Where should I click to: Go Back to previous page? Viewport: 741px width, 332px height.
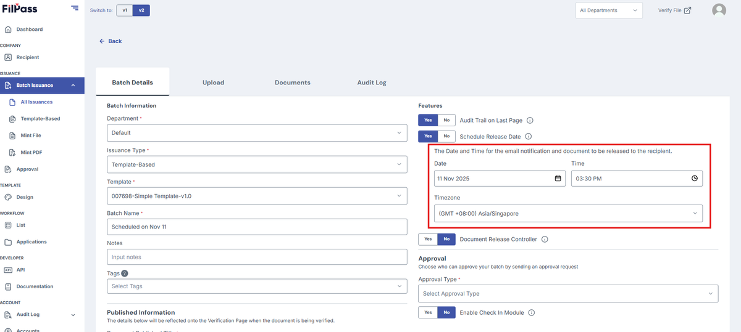point(111,41)
